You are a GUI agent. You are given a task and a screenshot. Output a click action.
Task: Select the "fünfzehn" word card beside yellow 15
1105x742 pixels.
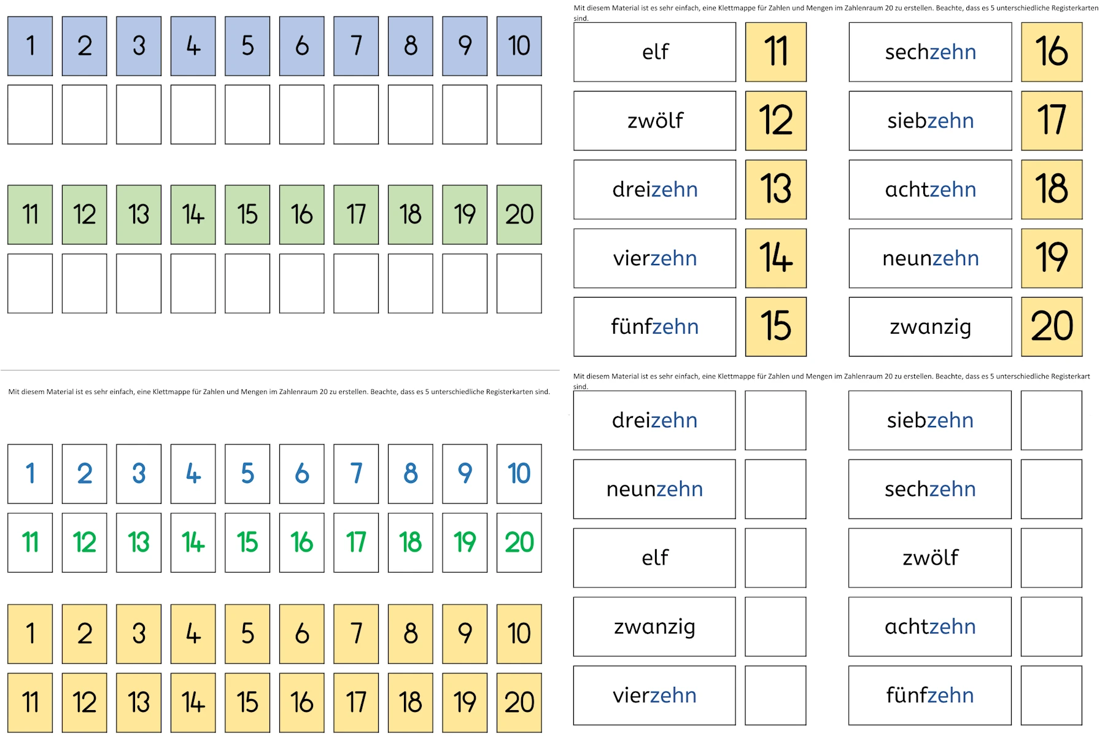654,327
